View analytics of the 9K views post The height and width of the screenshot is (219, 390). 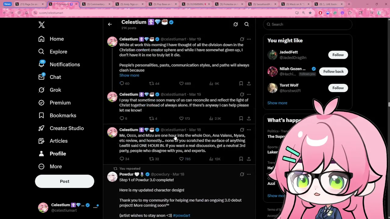click(x=214, y=83)
